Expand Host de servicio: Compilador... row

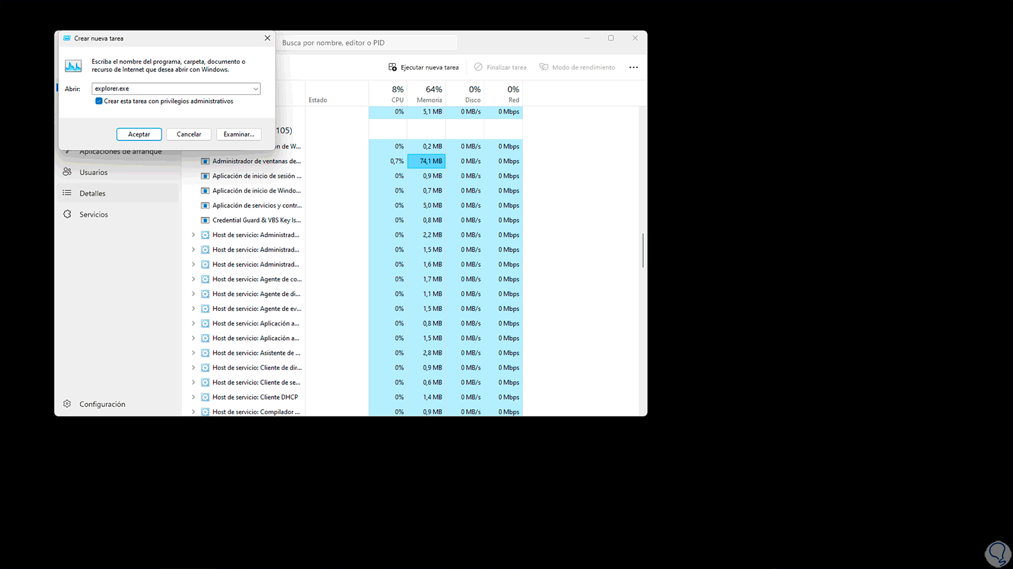(193, 412)
